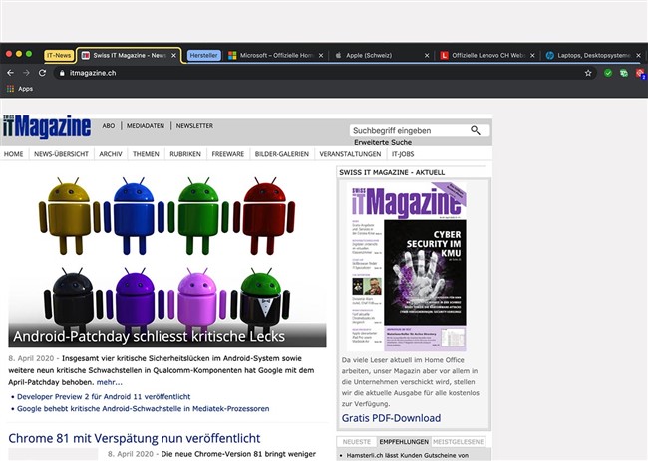Close the Swiss IT Magazine tab
The width and height of the screenshot is (648, 461).
174,55
